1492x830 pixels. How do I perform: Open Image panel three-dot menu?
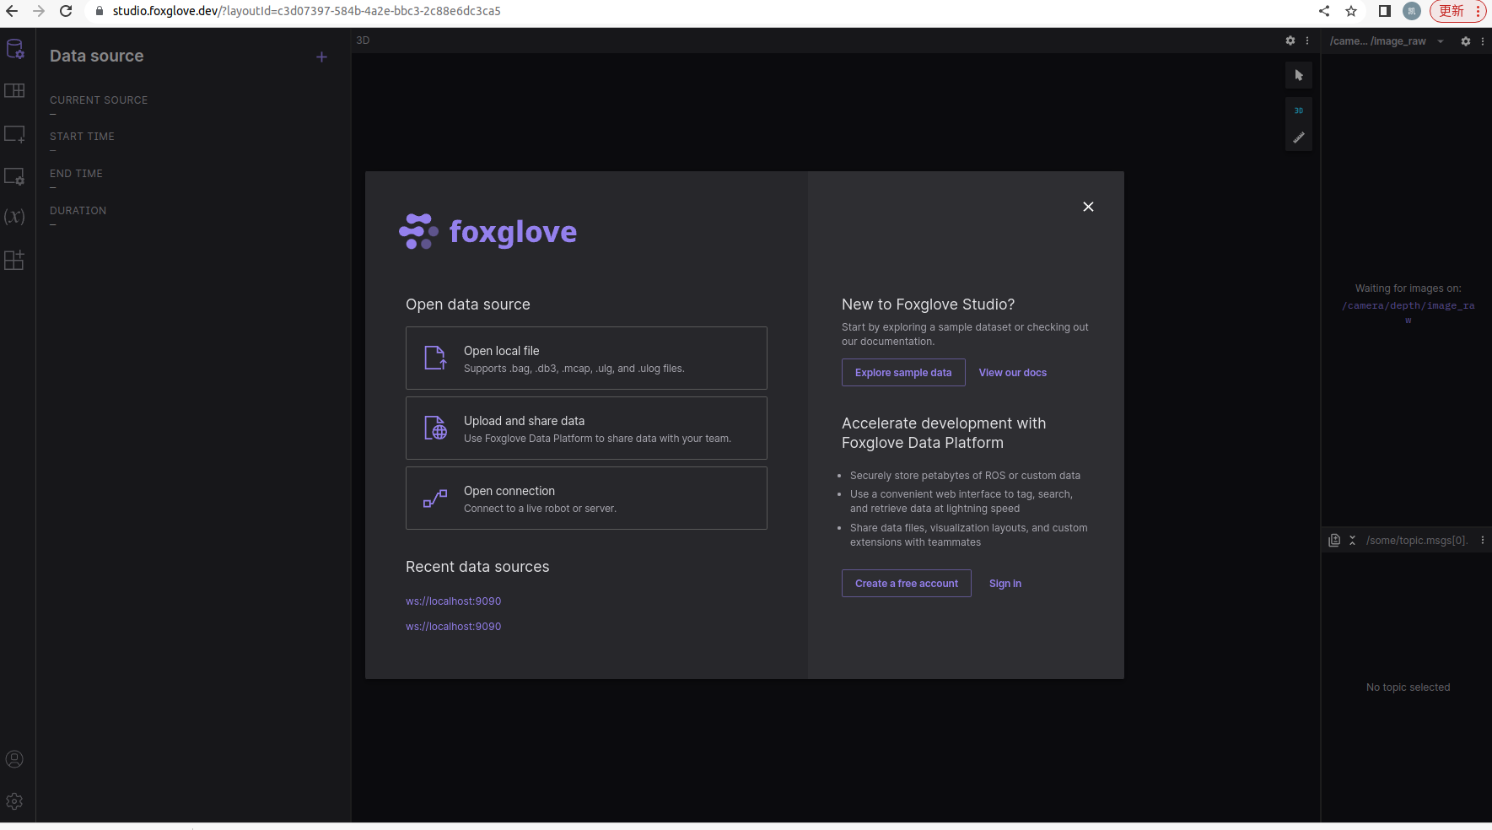(1483, 41)
